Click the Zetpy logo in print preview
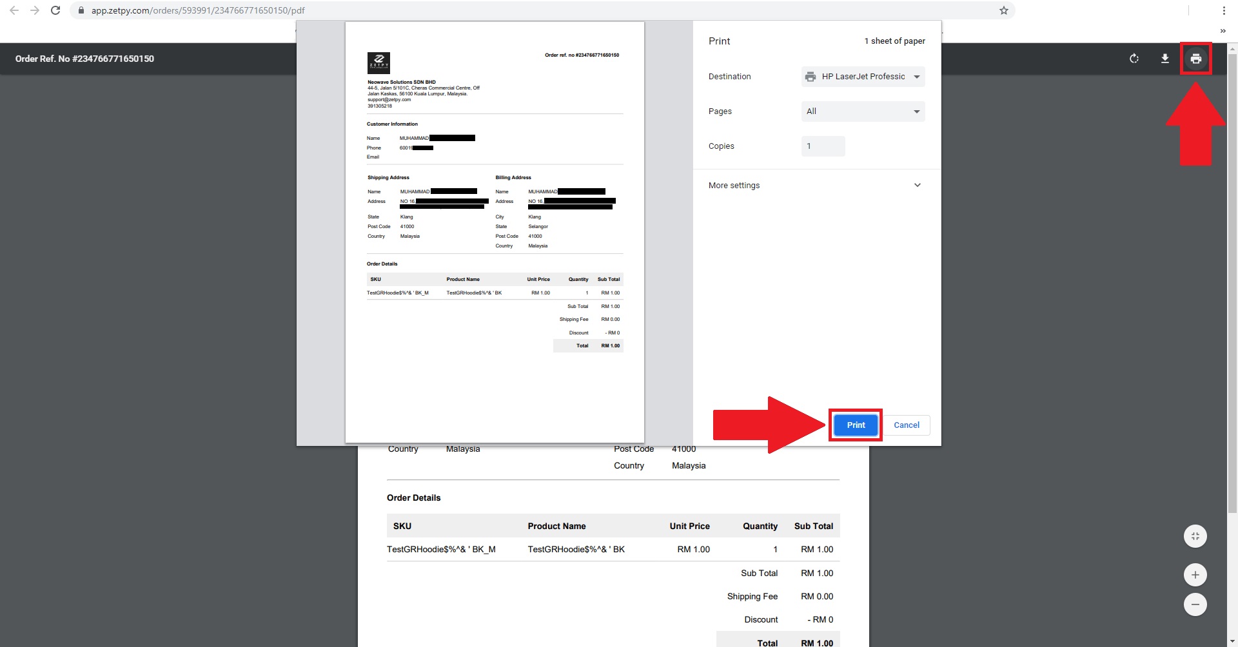Viewport: 1238px width, 647px height. (x=378, y=63)
